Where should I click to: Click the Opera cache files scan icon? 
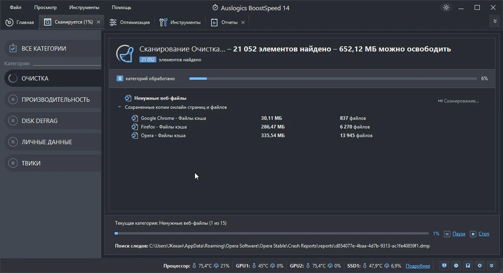click(134, 135)
